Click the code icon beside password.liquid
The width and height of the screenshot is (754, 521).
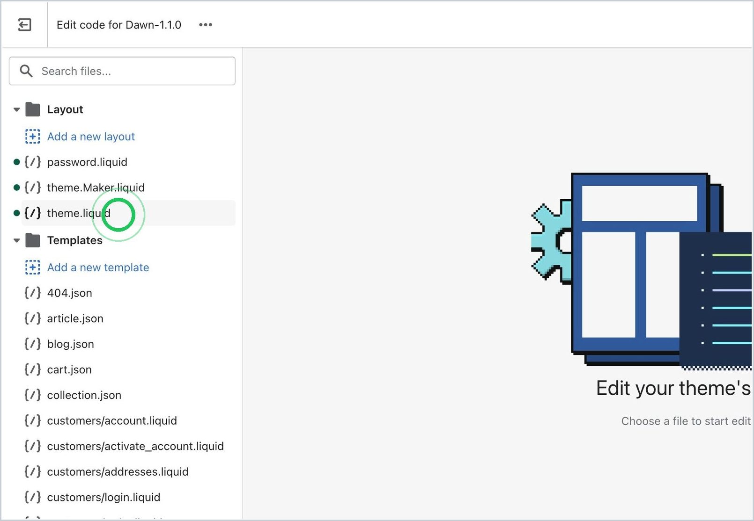pyautogui.click(x=33, y=162)
